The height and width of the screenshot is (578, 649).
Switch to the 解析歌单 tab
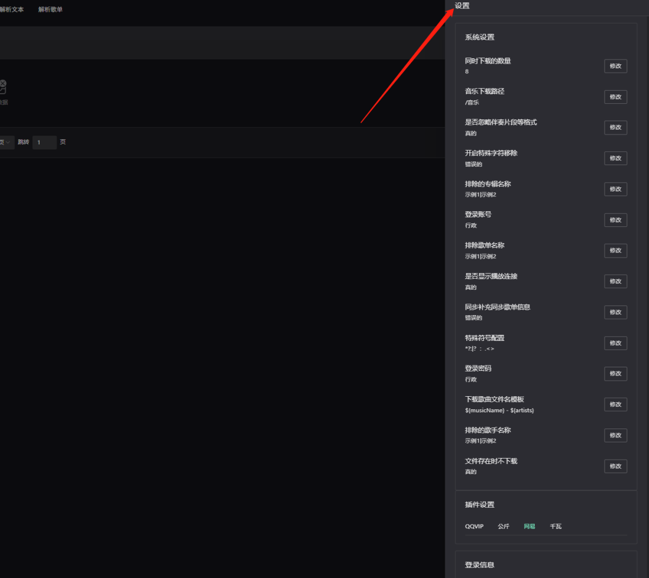(50, 10)
